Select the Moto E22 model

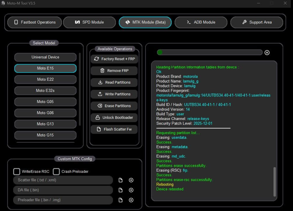[x=45, y=79]
